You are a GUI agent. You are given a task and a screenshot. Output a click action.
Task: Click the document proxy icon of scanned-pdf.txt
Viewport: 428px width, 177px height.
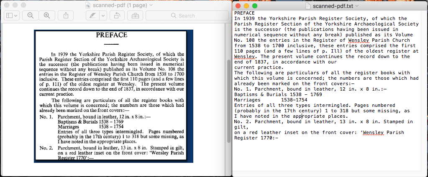click(x=308, y=5)
